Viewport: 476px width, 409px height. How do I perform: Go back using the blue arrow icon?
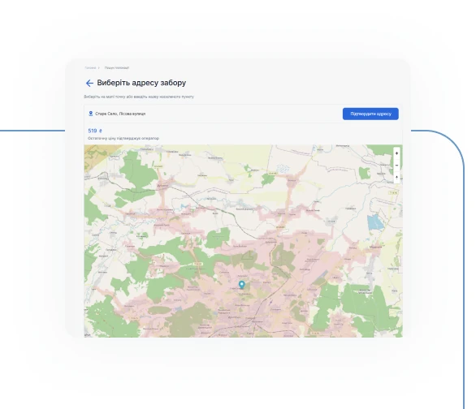click(x=89, y=83)
